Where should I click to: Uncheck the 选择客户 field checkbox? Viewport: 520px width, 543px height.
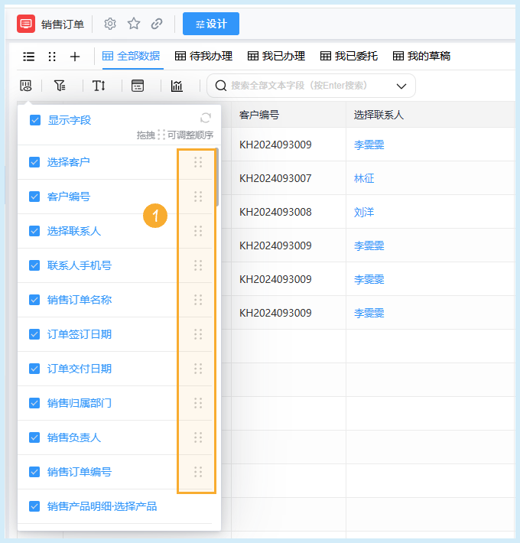click(x=34, y=162)
